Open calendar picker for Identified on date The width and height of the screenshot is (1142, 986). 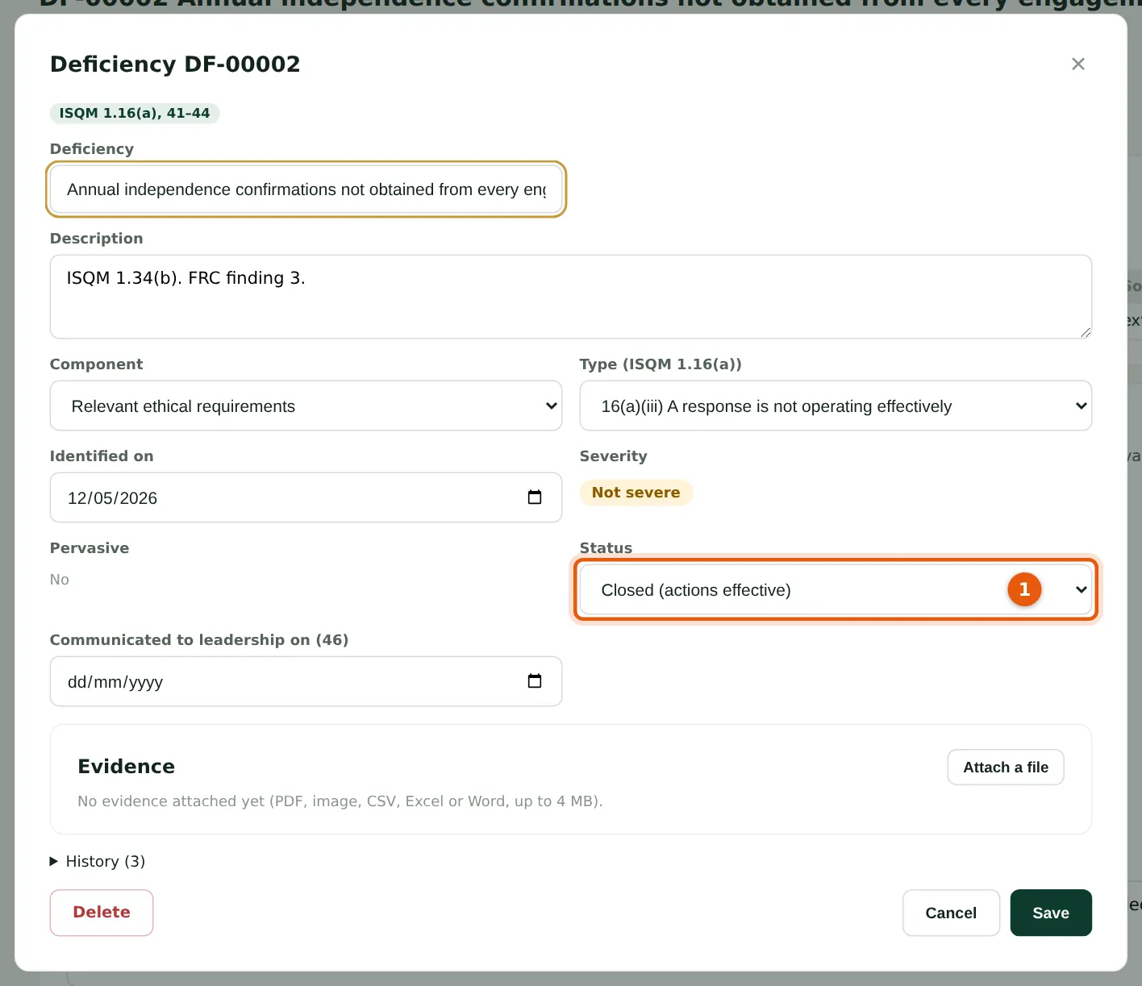tap(534, 497)
